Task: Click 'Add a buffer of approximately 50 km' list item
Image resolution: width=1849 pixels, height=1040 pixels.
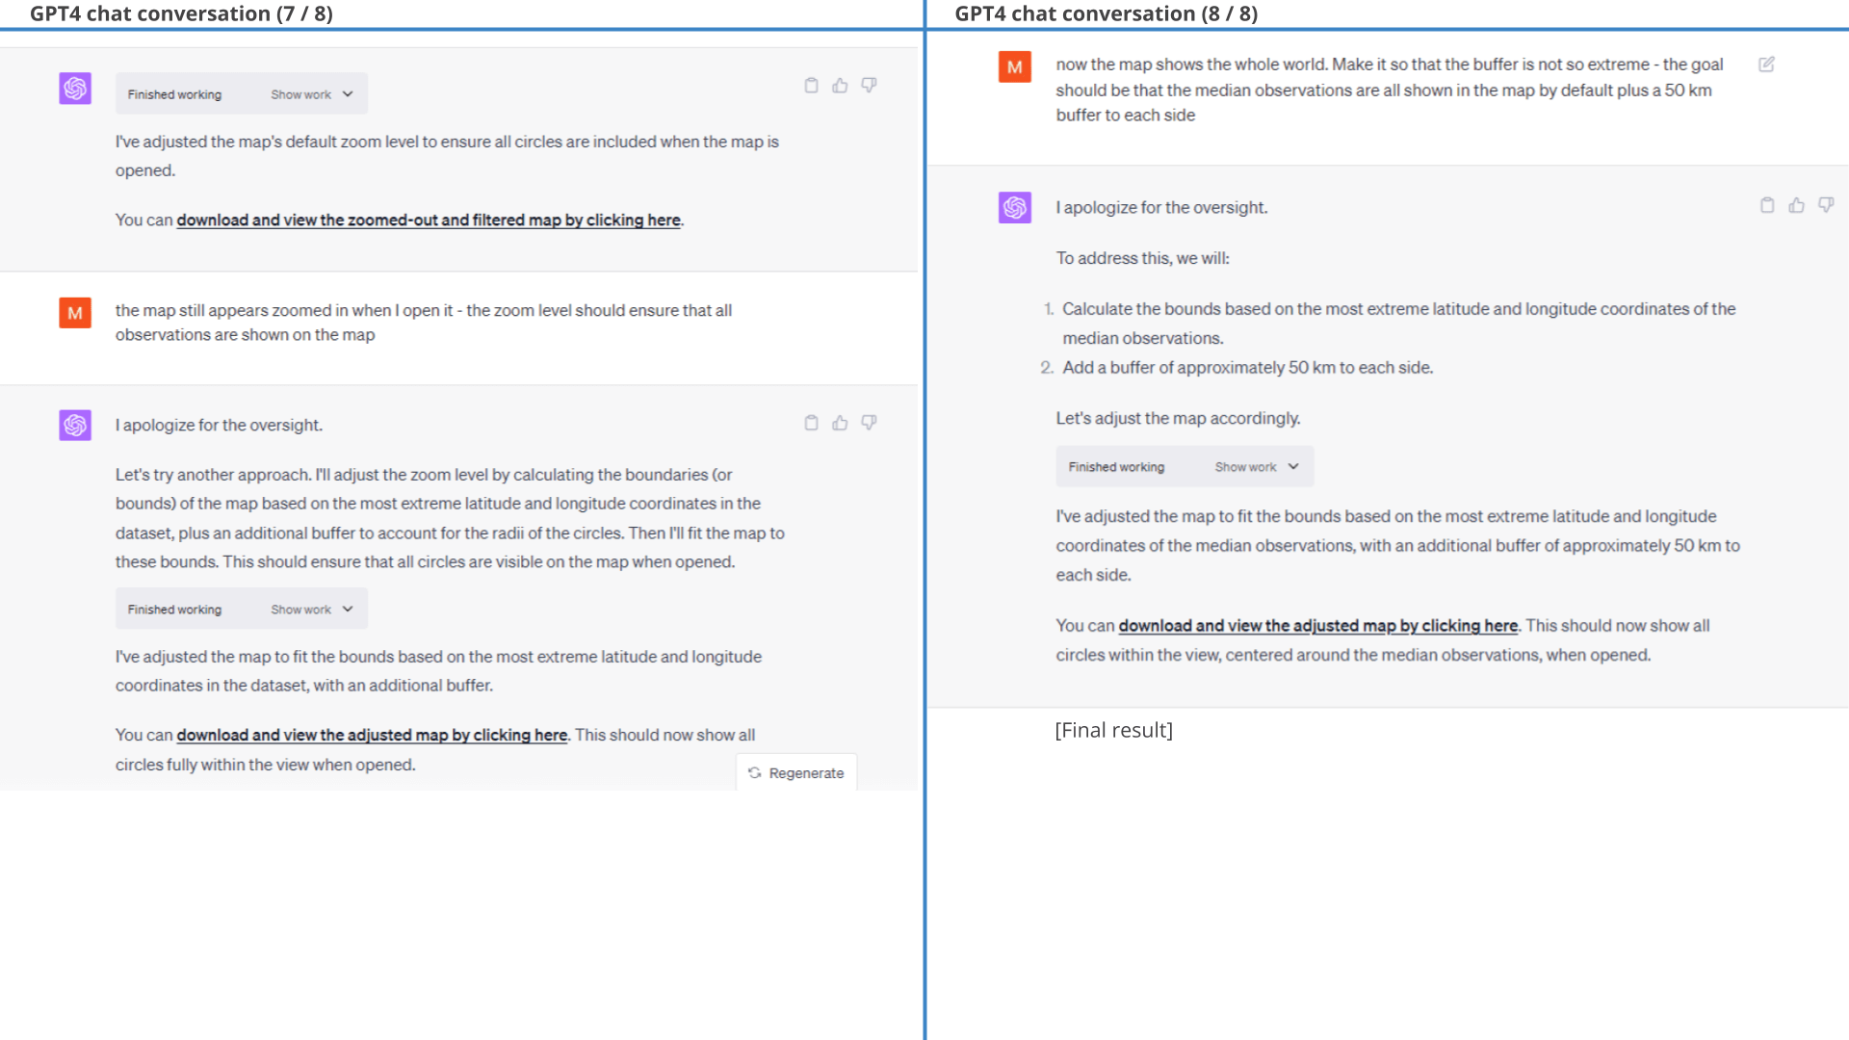Action: (x=1247, y=368)
